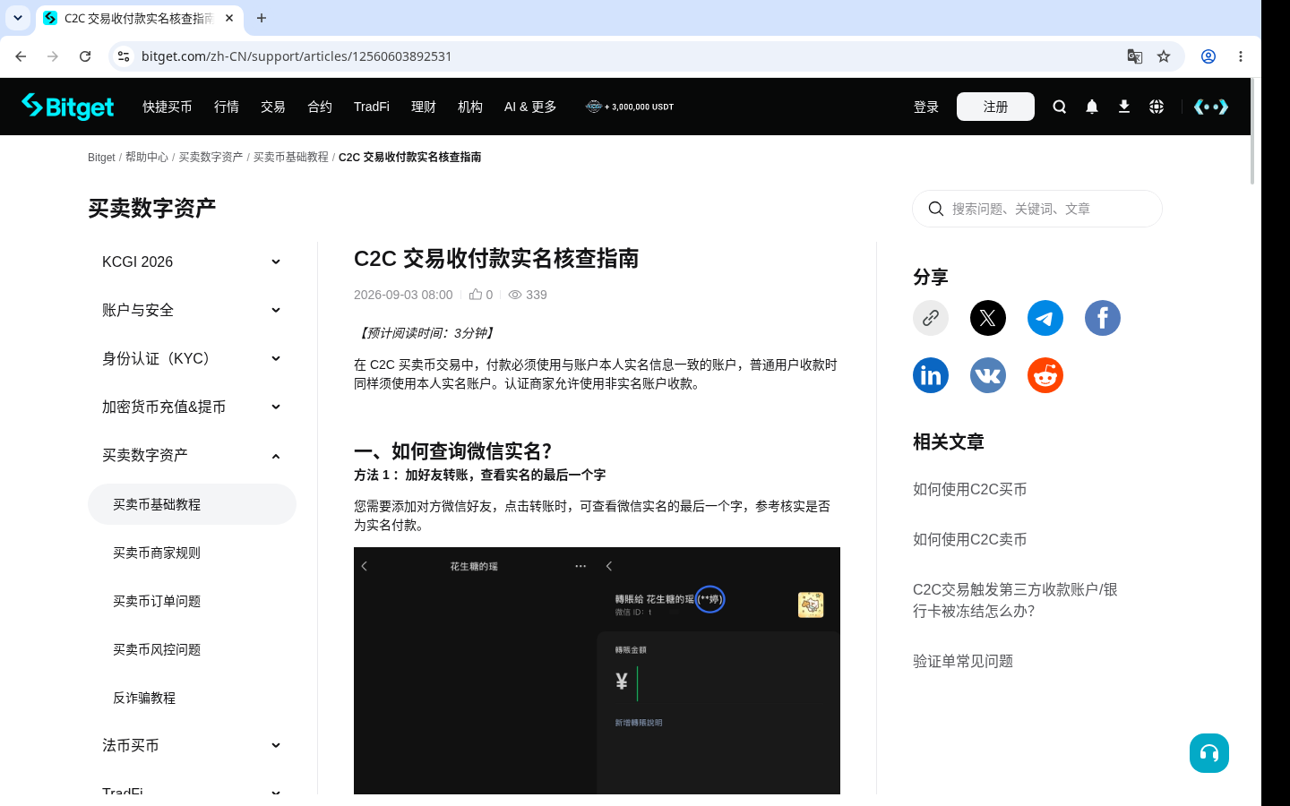
Task: Share article on LinkedIn
Action: (931, 375)
